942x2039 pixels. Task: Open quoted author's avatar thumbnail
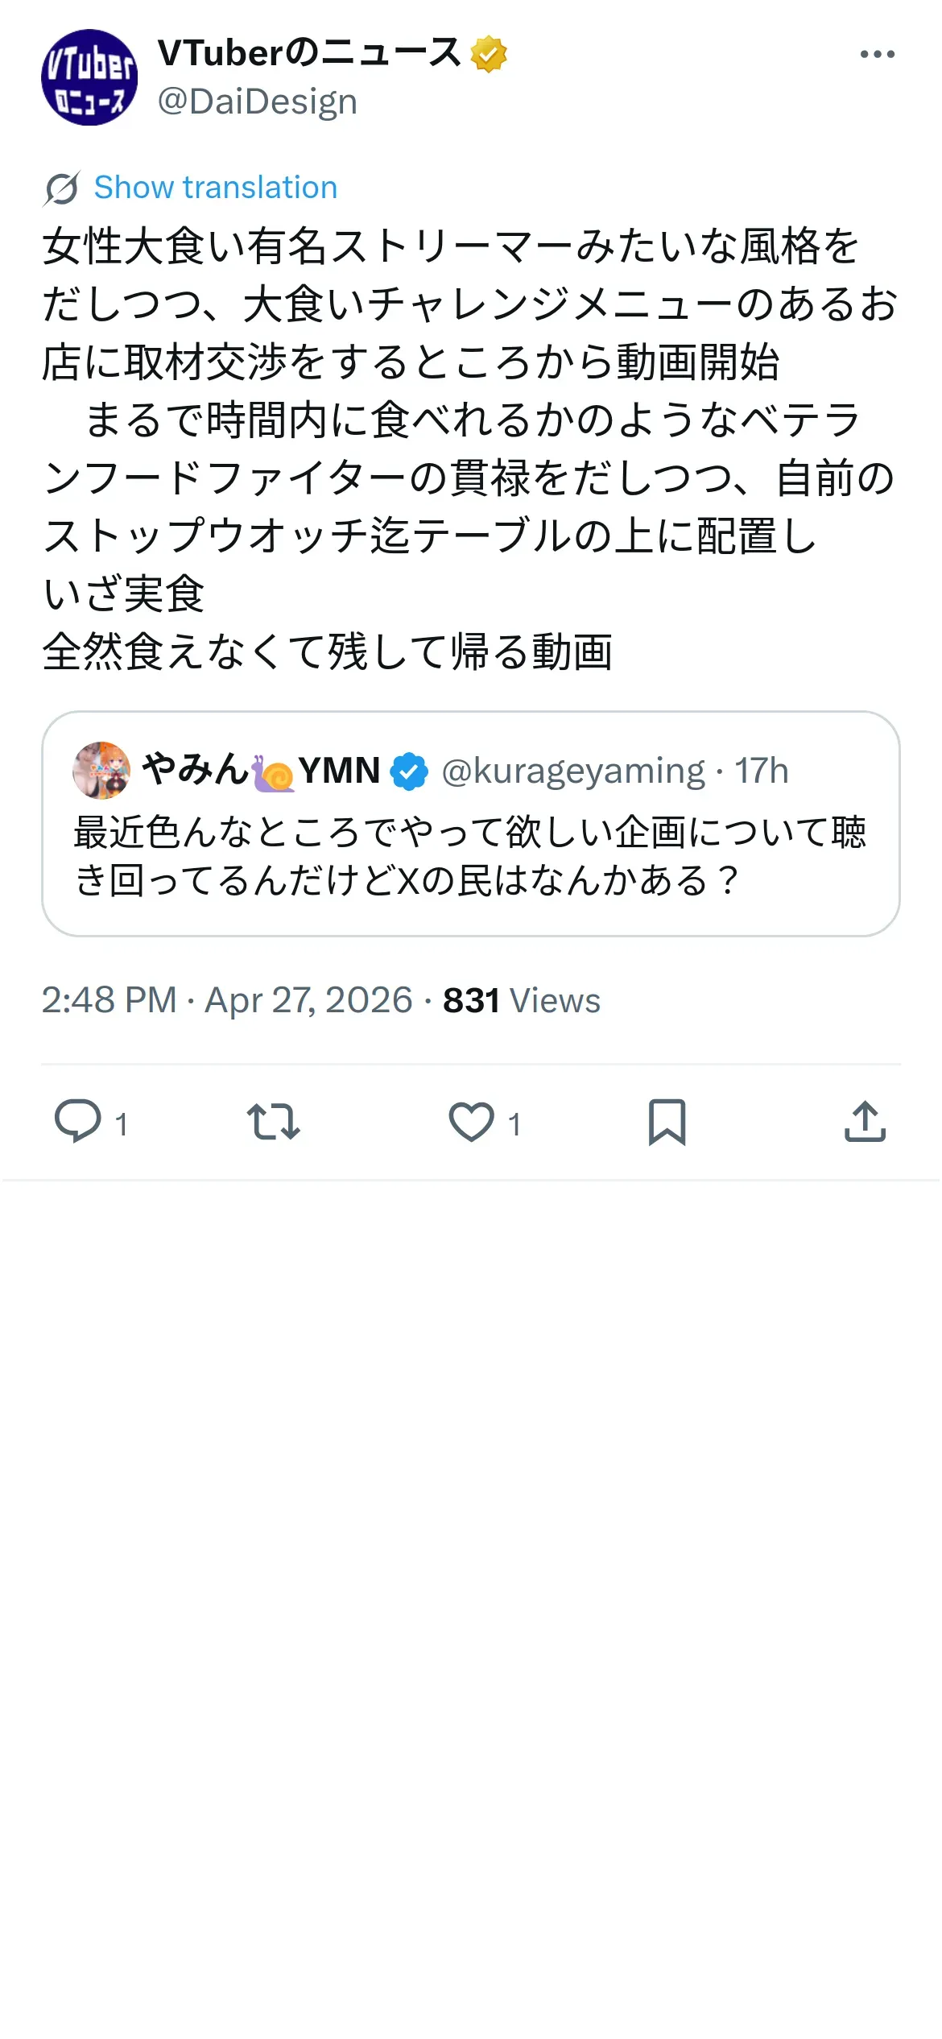click(101, 770)
